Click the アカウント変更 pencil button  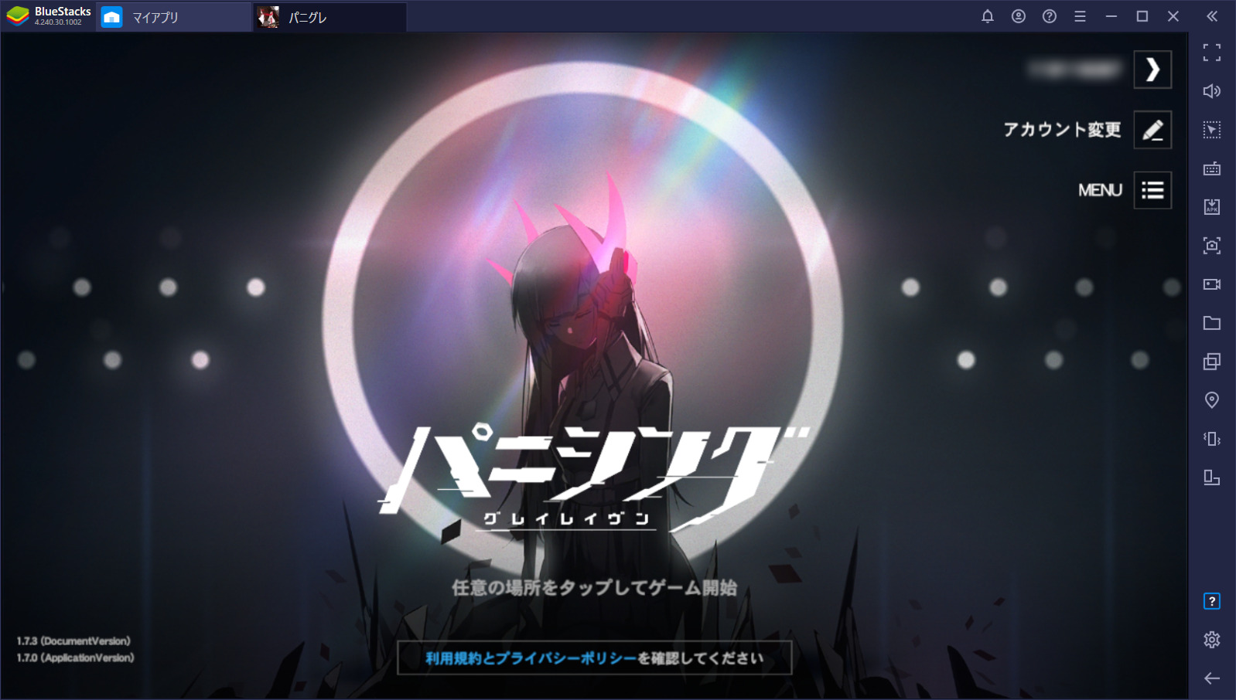click(x=1152, y=130)
